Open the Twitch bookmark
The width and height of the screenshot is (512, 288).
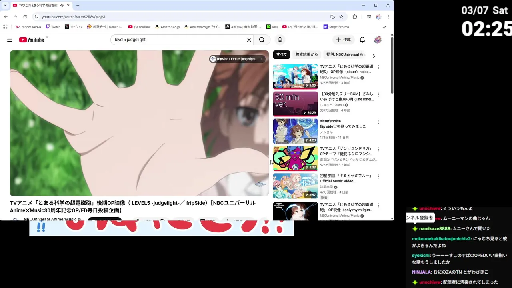click(x=53, y=27)
